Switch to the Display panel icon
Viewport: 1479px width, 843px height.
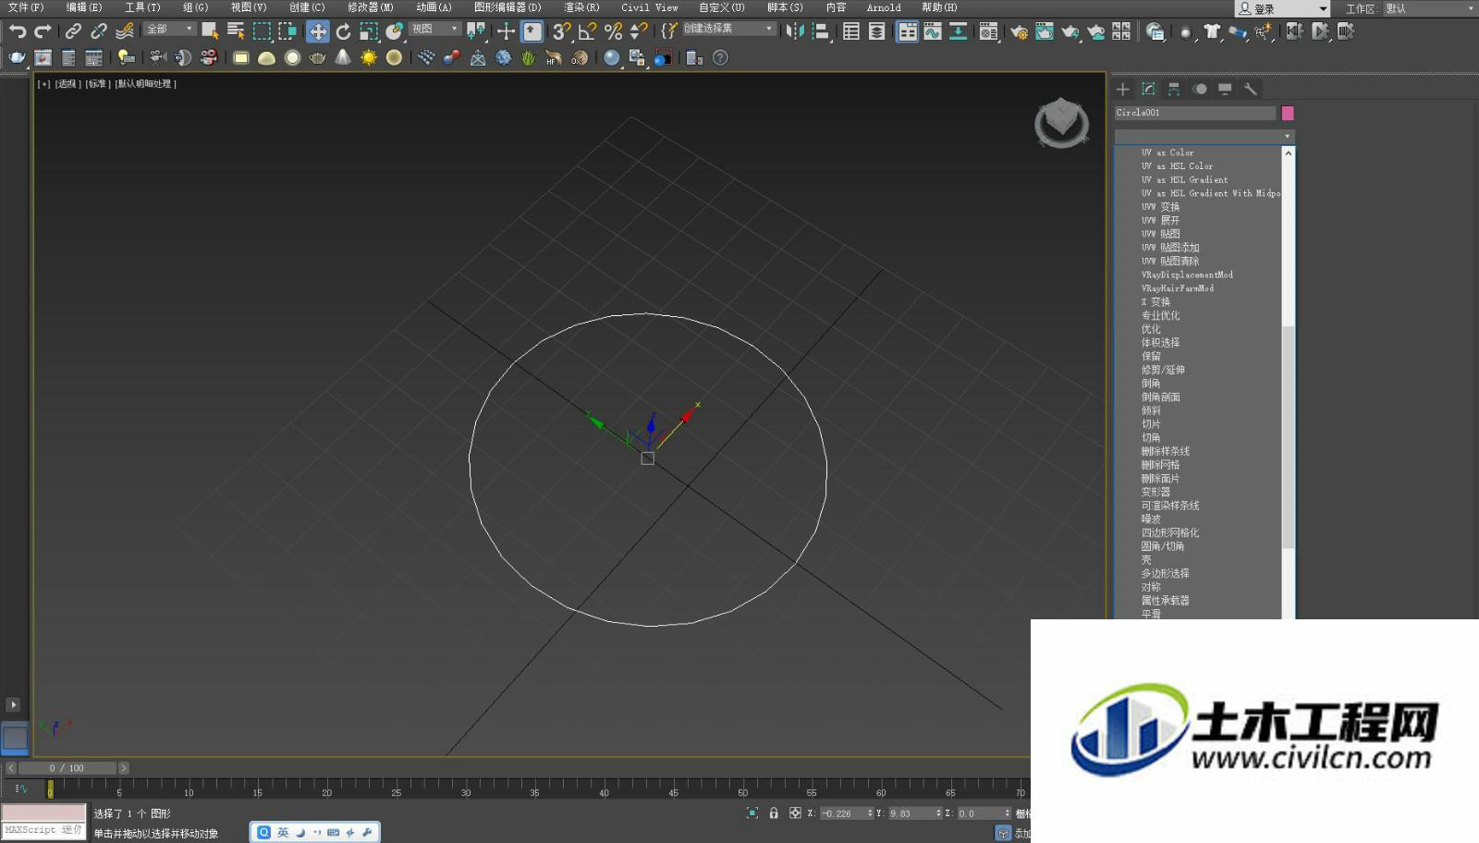coord(1225,89)
